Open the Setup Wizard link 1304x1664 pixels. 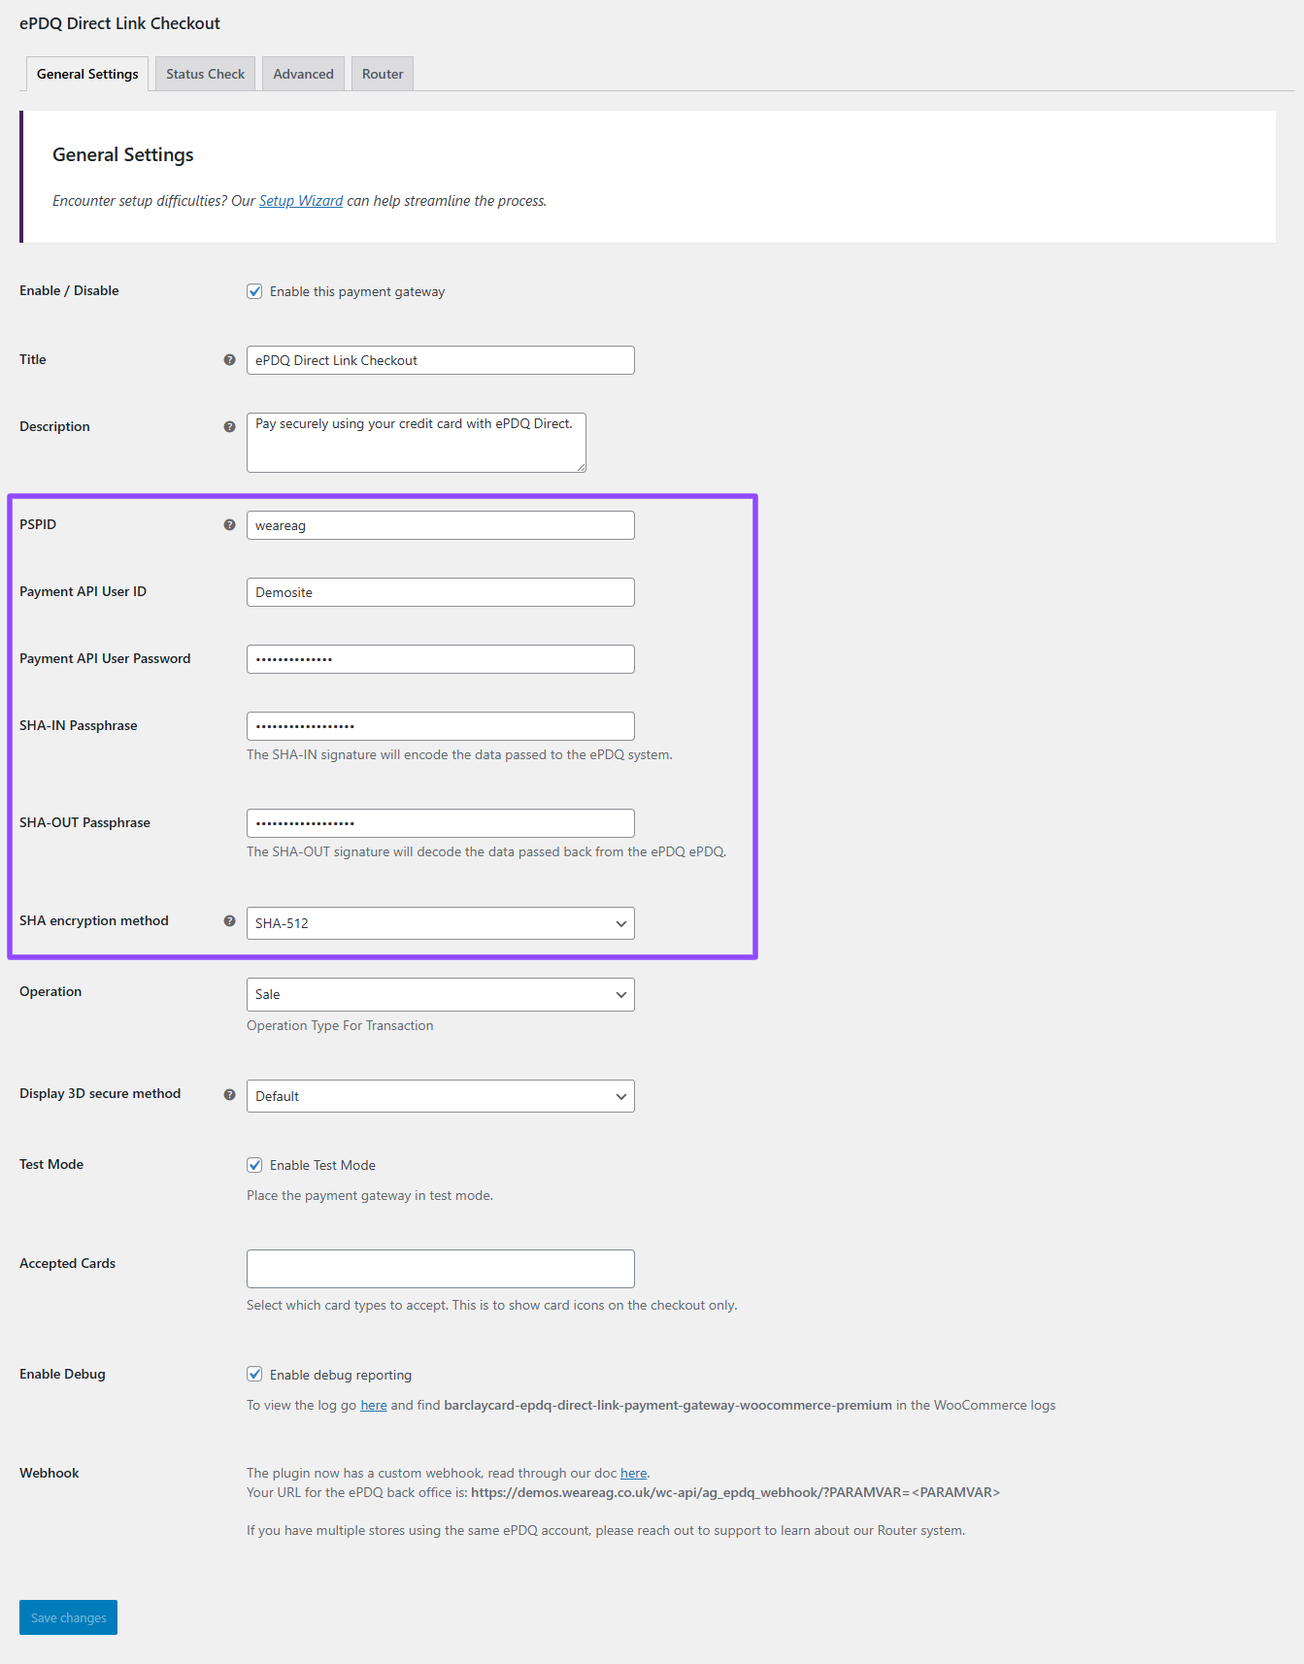301,201
